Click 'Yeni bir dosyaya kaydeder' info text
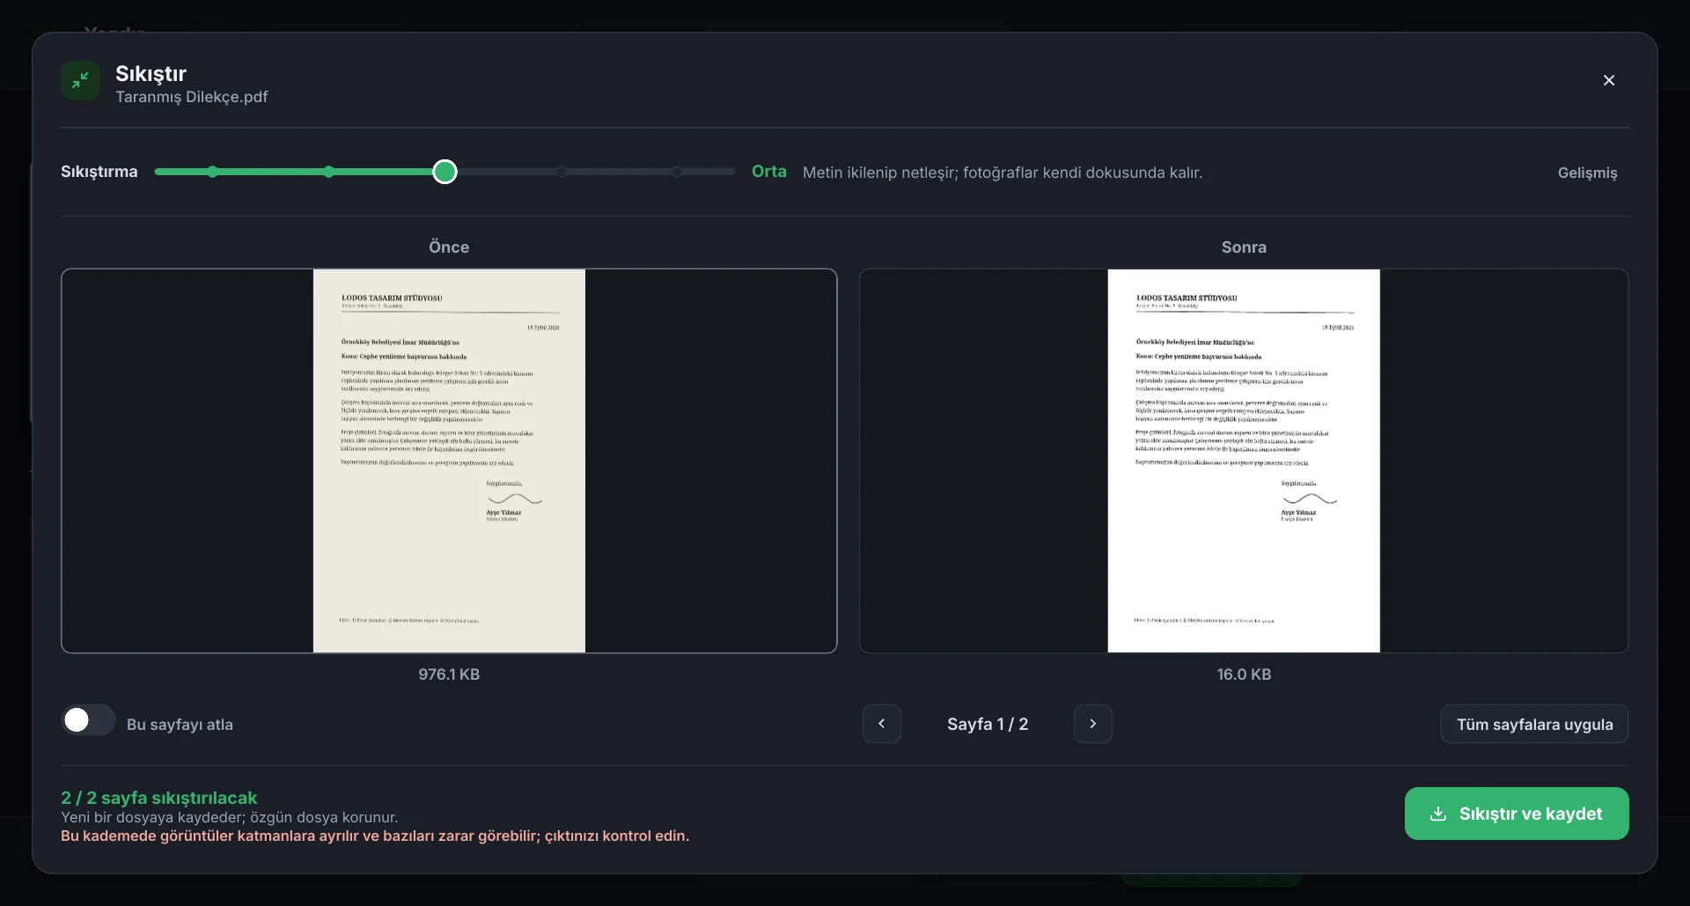The height and width of the screenshot is (906, 1690). point(230,817)
